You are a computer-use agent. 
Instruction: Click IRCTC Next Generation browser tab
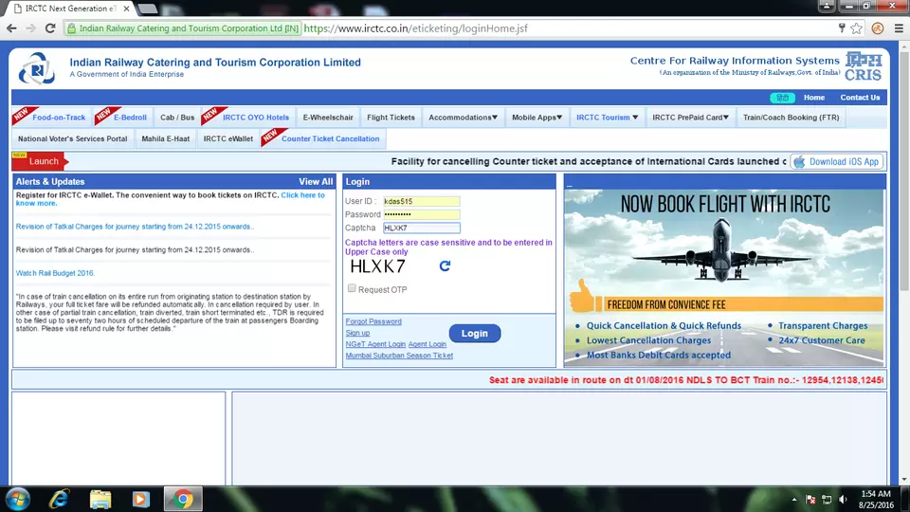(70, 9)
